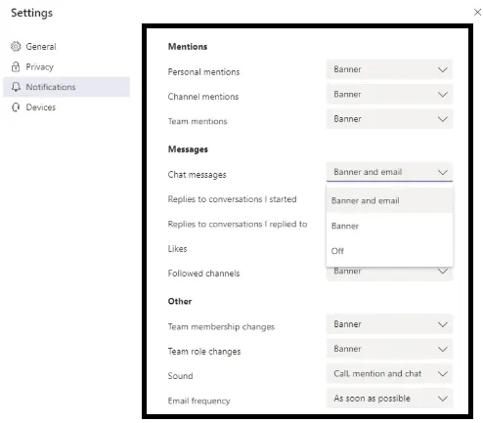Click the Privacy lock icon
The height and width of the screenshot is (423, 483).
click(x=16, y=66)
